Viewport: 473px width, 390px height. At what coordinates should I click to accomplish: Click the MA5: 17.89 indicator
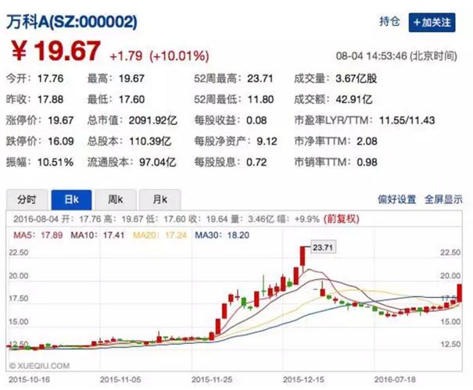coord(38,235)
